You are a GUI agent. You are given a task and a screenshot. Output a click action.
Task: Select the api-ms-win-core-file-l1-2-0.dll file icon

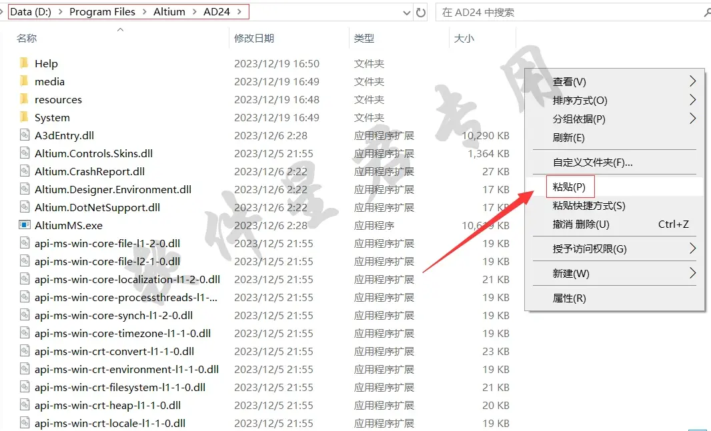tap(25, 243)
